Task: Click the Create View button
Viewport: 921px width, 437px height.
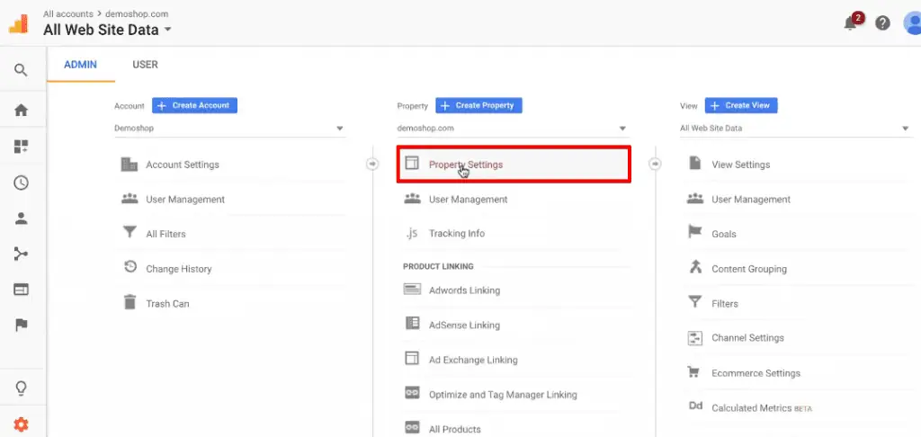Action: click(x=741, y=106)
